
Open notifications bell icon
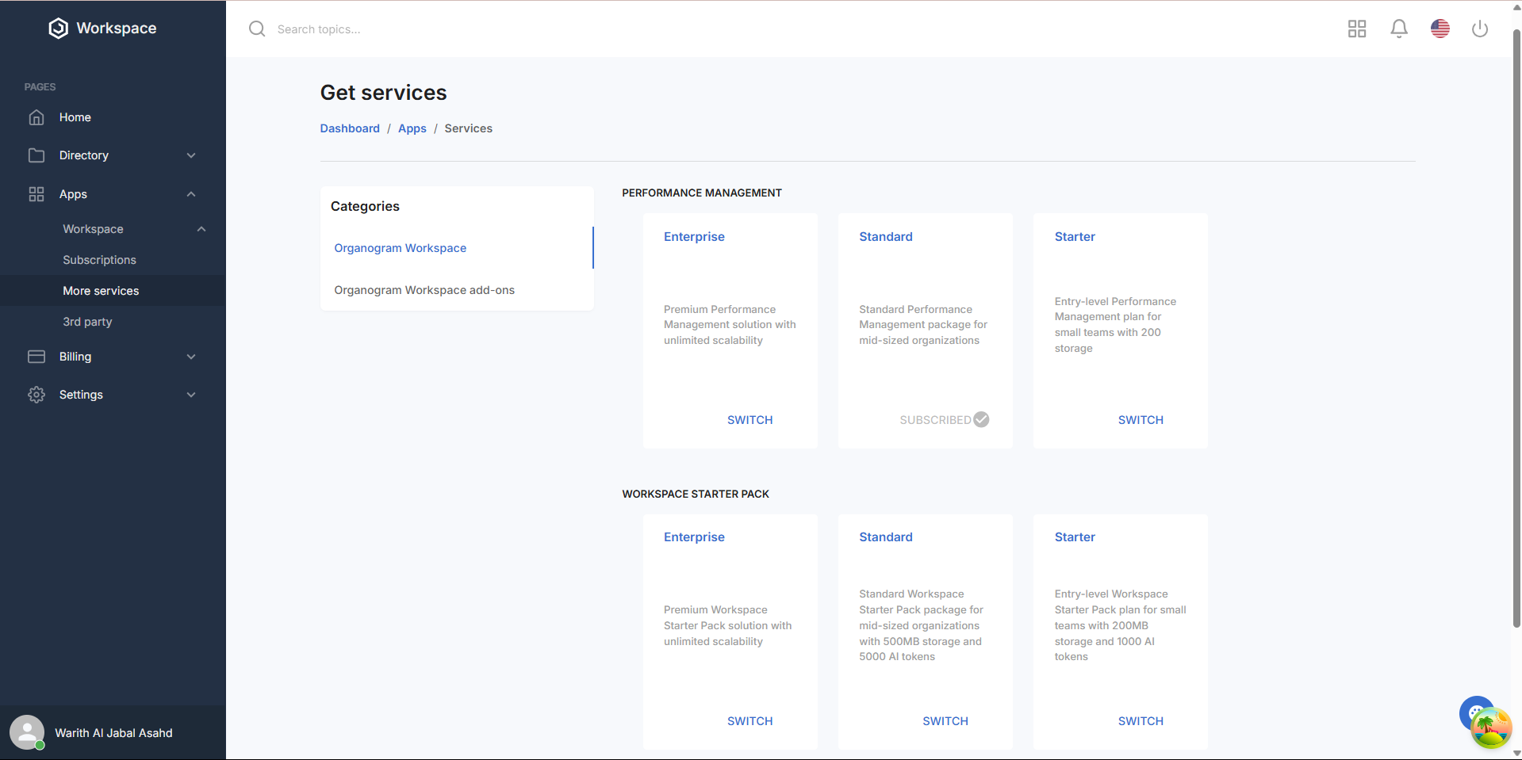(x=1398, y=29)
